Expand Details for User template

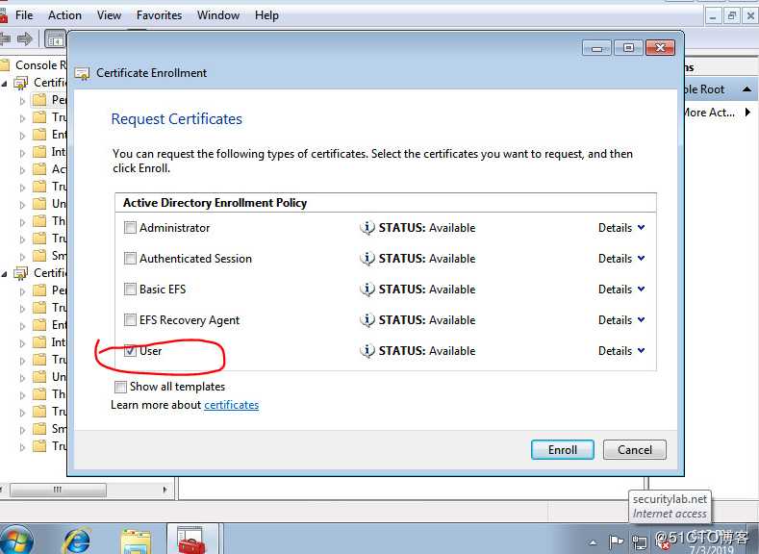[621, 351]
